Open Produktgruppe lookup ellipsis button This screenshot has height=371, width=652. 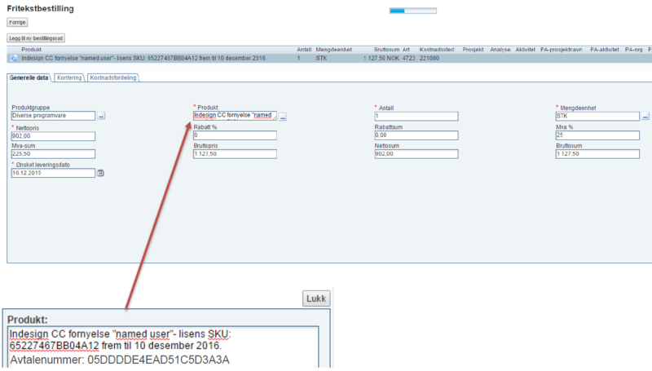pos(101,116)
